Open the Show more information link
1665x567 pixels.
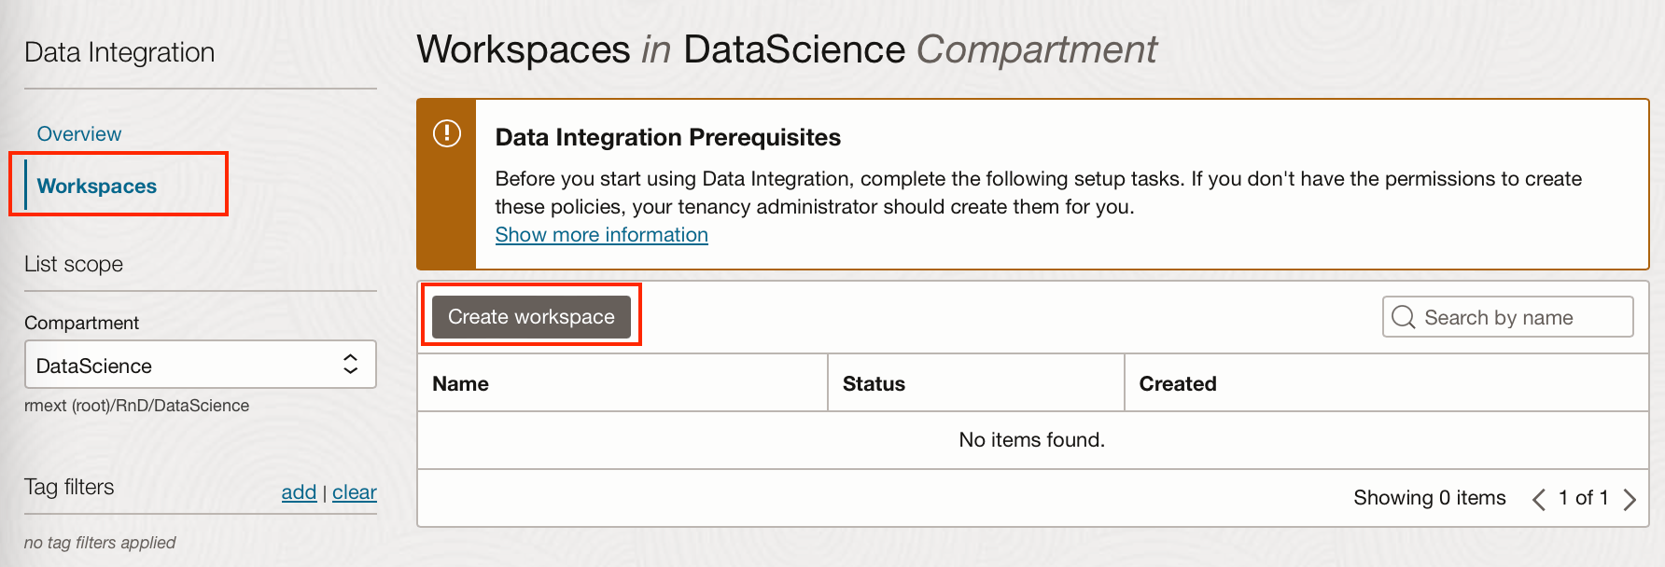(x=601, y=235)
